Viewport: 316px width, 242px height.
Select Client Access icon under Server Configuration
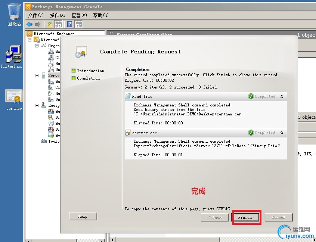click(x=50, y=87)
